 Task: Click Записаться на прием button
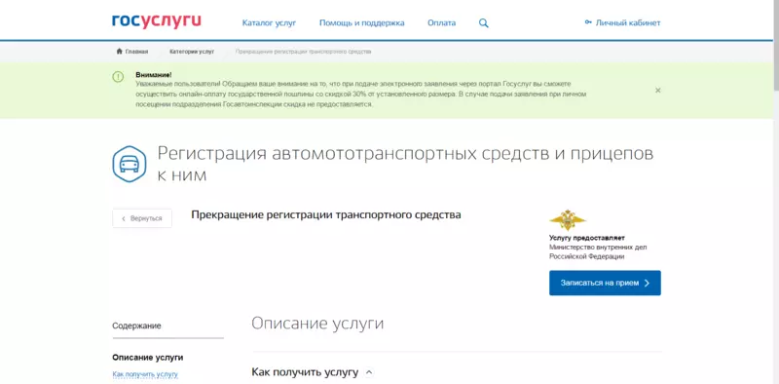tap(605, 283)
